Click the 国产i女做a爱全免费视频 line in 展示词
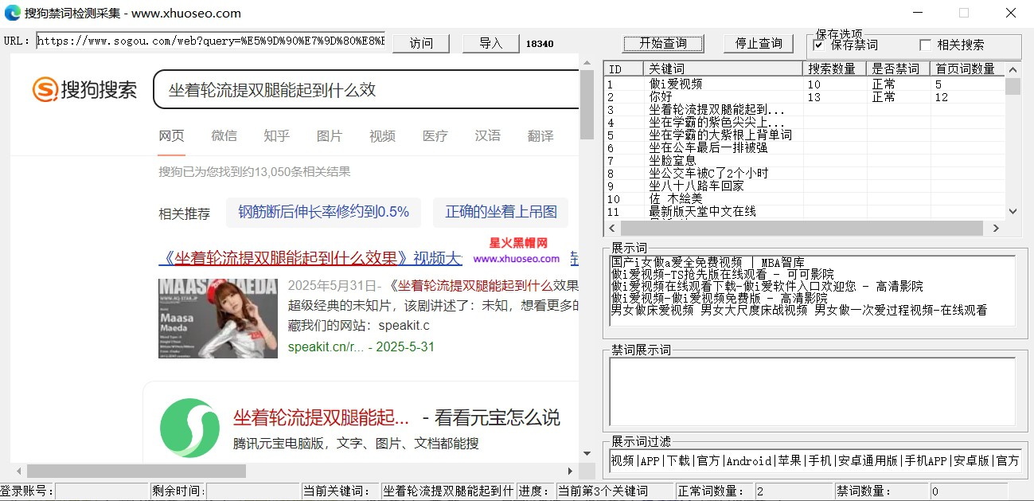 pos(708,261)
